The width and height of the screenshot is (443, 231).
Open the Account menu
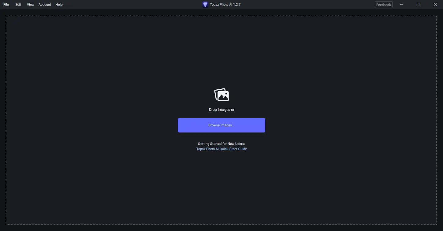(x=45, y=5)
